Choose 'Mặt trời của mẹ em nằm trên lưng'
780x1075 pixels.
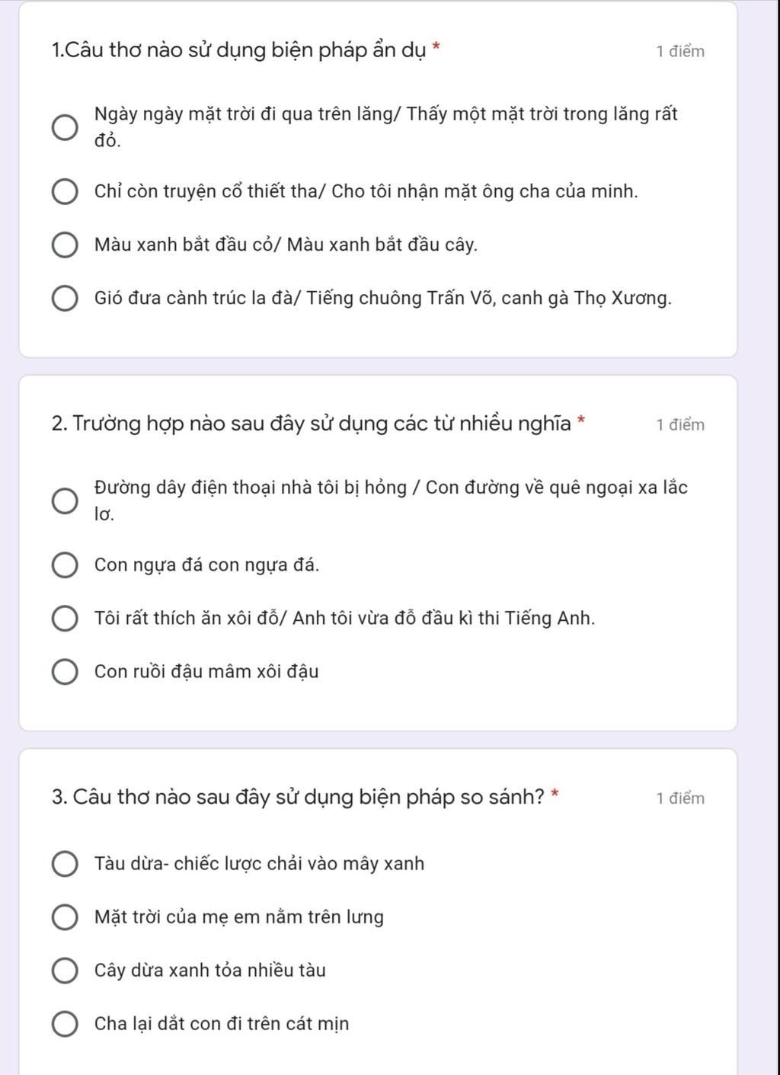coord(64,917)
